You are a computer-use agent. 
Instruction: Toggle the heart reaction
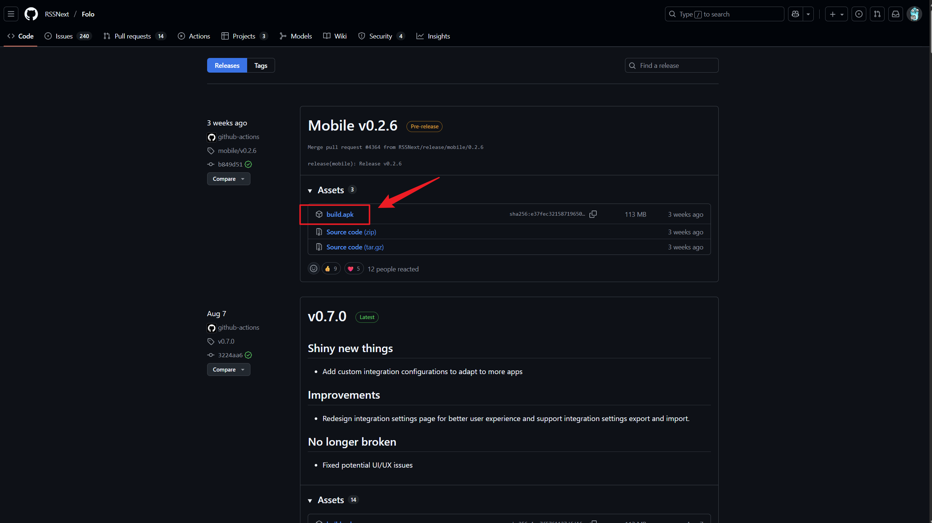coord(354,269)
